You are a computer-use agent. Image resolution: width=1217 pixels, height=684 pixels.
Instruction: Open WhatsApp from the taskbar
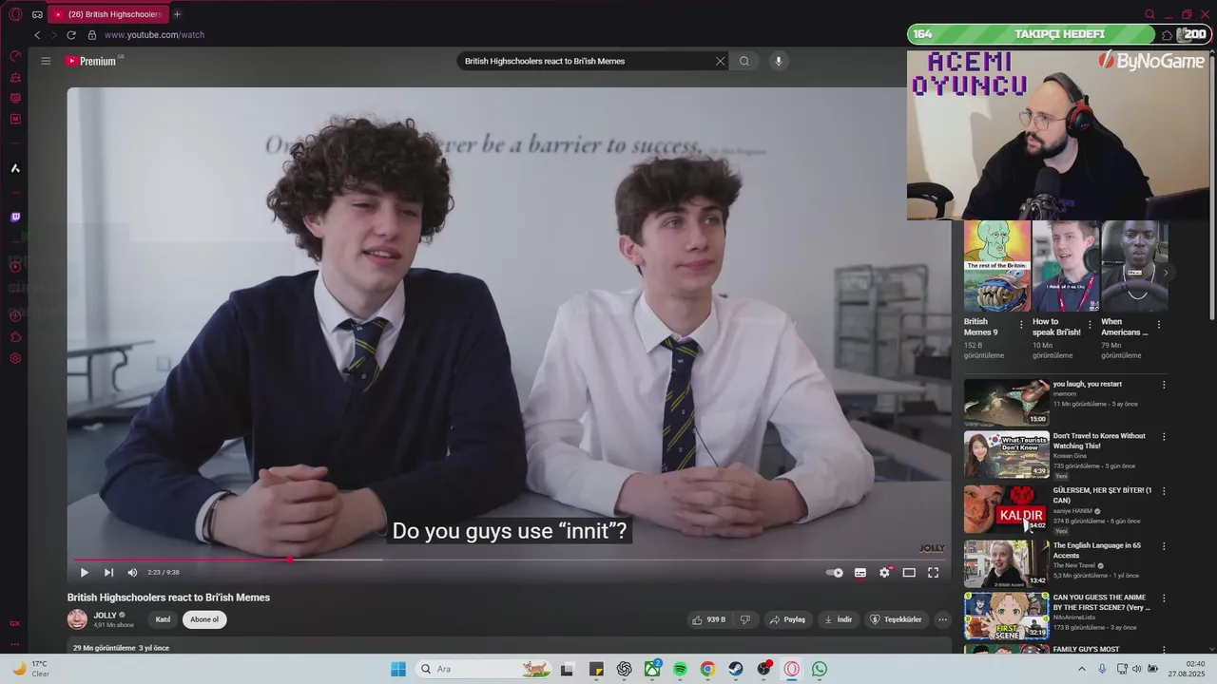click(820, 669)
